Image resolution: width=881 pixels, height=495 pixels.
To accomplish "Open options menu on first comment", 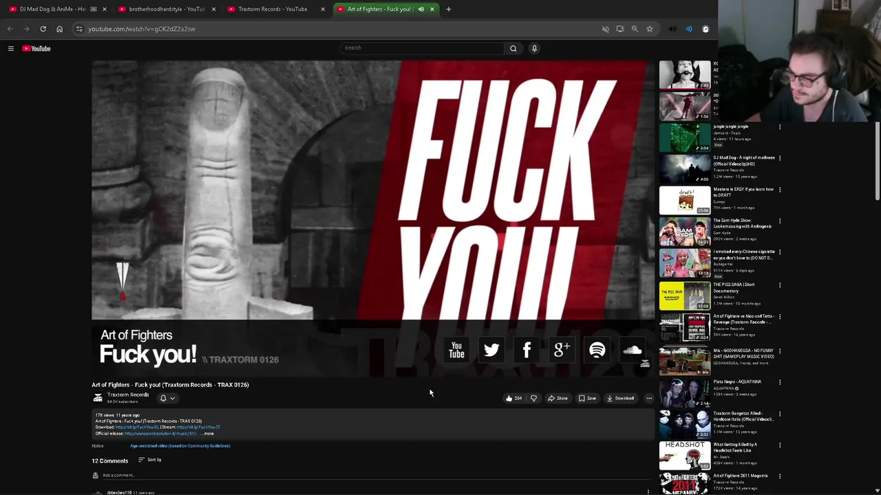I will click(648, 492).
